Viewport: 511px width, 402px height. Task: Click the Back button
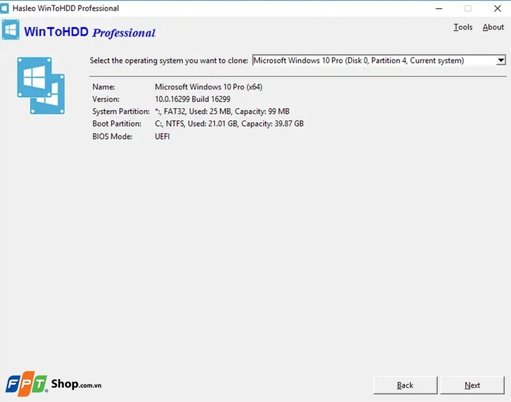pos(404,385)
